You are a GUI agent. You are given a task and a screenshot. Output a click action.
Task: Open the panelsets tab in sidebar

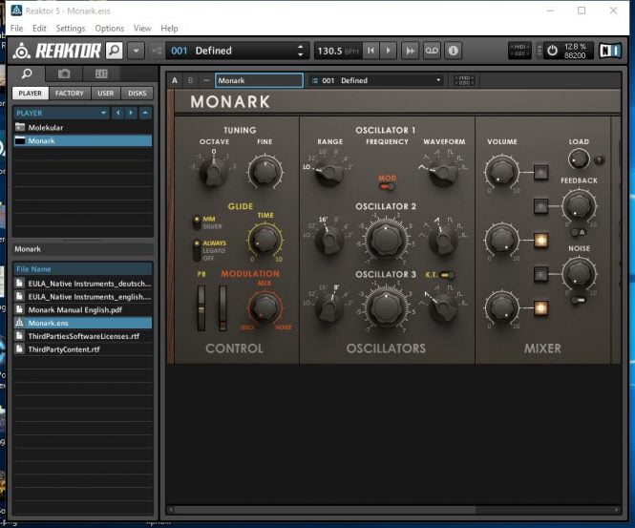click(x=101, y=74)
